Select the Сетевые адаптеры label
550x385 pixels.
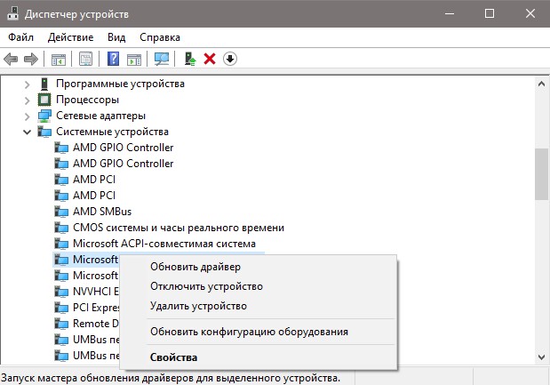(x=100, y=116)
